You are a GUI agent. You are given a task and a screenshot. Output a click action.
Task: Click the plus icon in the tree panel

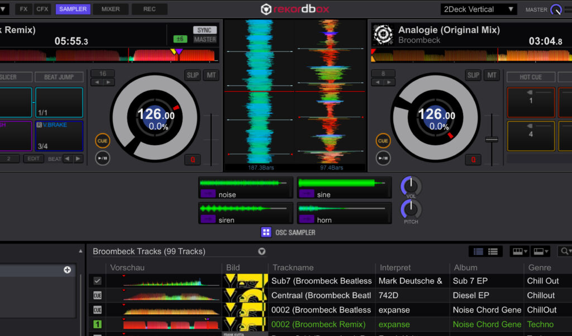point(67,270)
